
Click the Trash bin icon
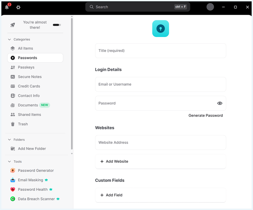coord(13,124)
